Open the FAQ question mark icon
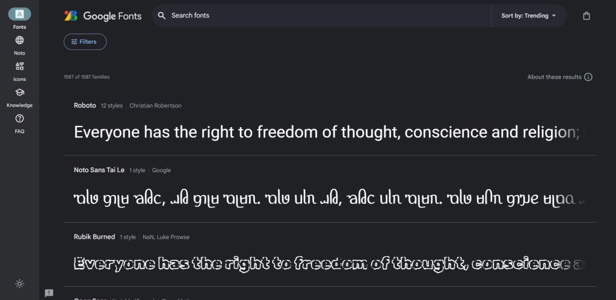This screenshot has height=300, width=616. pyautogui.click(x=19, y=119)
